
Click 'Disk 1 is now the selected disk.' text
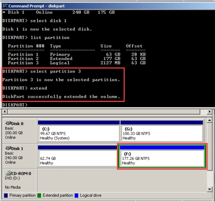47,29
